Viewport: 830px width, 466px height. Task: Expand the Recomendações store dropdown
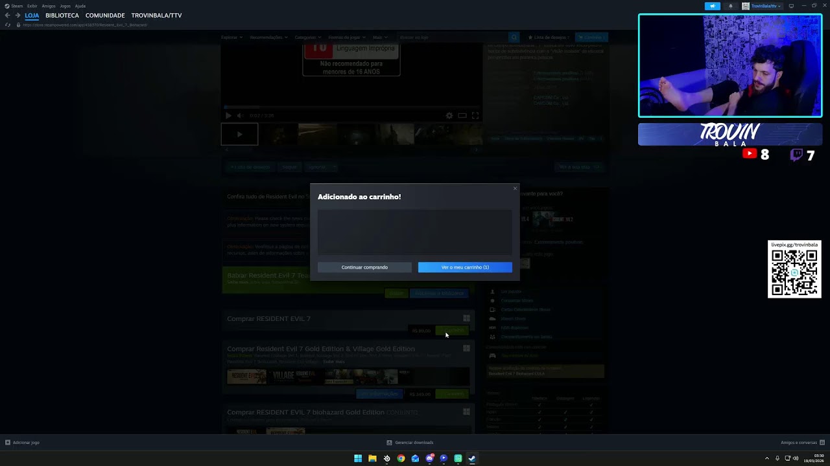pos(268,38)
